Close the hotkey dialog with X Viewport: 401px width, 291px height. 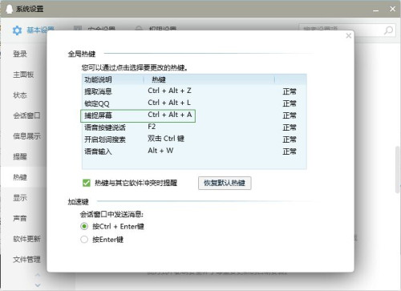348,35
